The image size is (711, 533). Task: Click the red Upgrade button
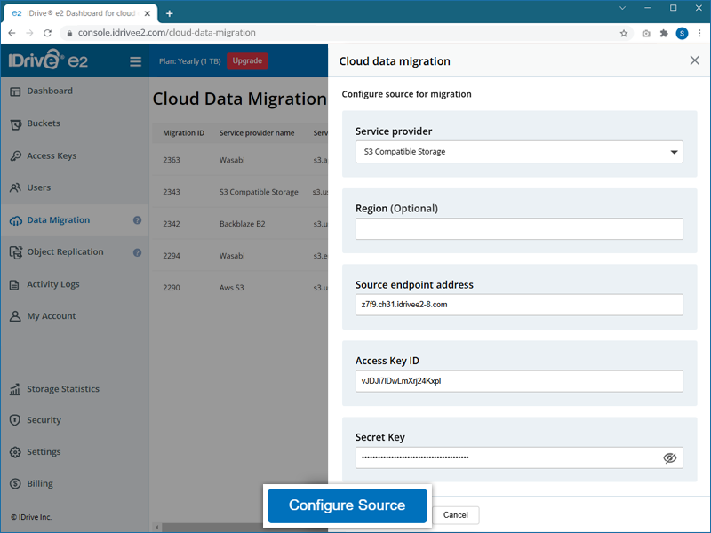(x=247, y=61)
